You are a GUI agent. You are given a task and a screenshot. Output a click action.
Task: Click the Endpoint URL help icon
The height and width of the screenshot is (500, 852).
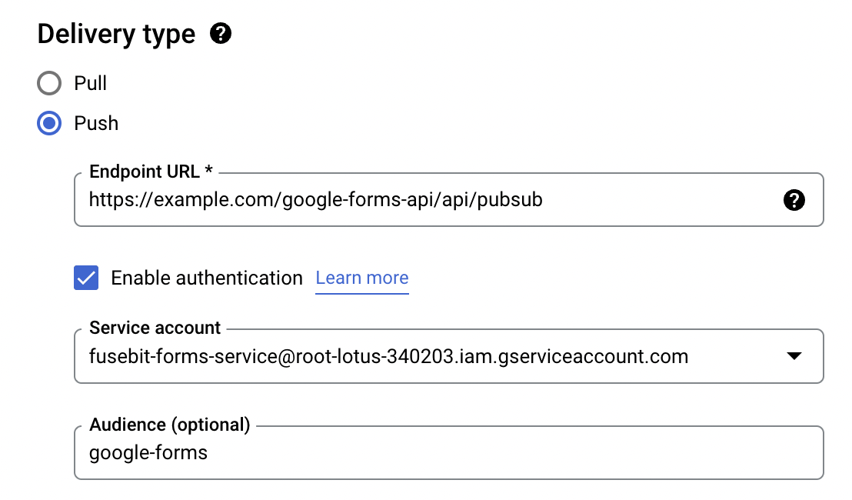(794, 200)
